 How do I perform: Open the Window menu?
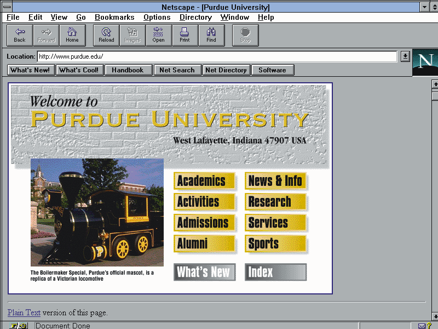pos(235,18)
